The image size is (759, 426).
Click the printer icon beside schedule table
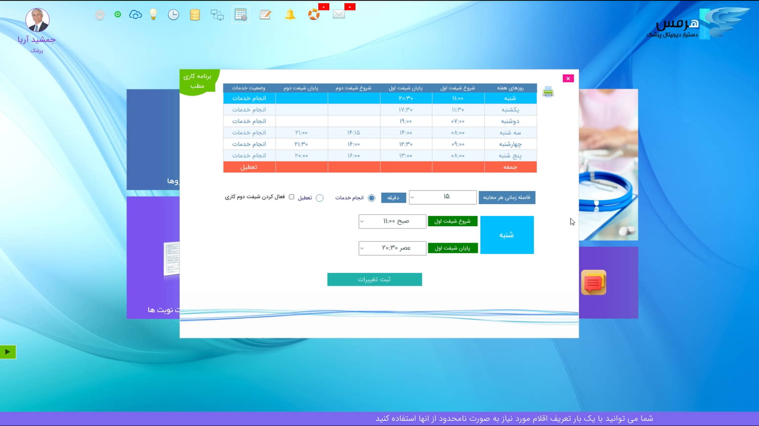point(548,92)
